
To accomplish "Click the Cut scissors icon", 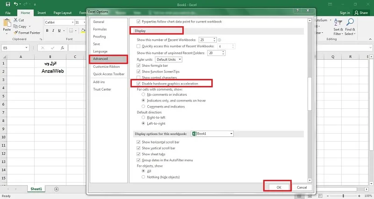I will tap(16, 20).
